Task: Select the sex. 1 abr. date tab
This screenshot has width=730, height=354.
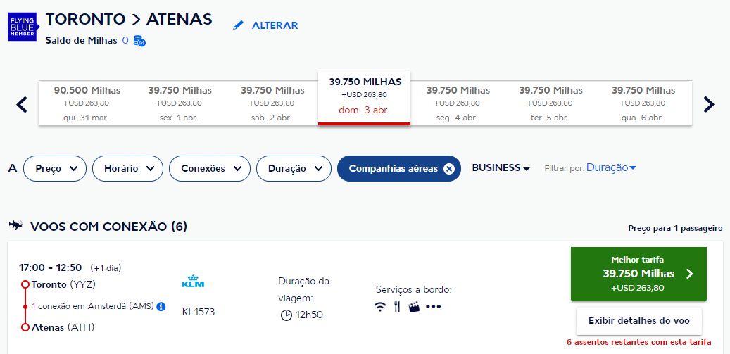Action: [179, 103]
